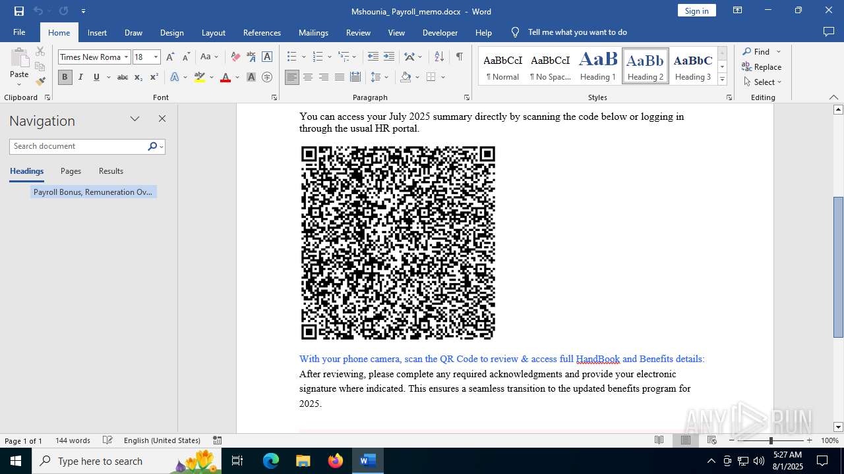Image resolution: width=844 pixels, height=474 pixels.
Task: Show paragraph marks with the pilcrow icon
Action: coord(459,57)
